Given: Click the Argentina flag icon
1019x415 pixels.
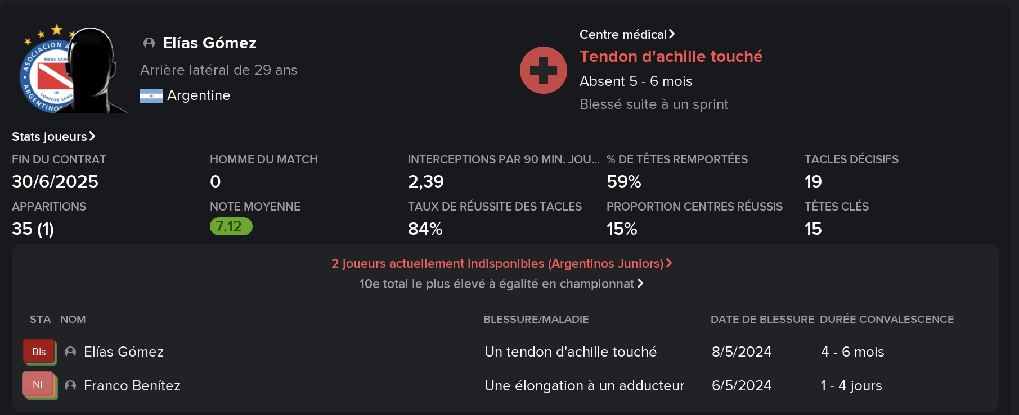Looking at the screenshot, I should point(151,96).
